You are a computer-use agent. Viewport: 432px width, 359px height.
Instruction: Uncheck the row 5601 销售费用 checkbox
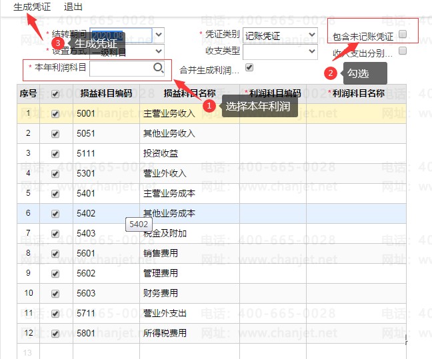tap(55, 254)
